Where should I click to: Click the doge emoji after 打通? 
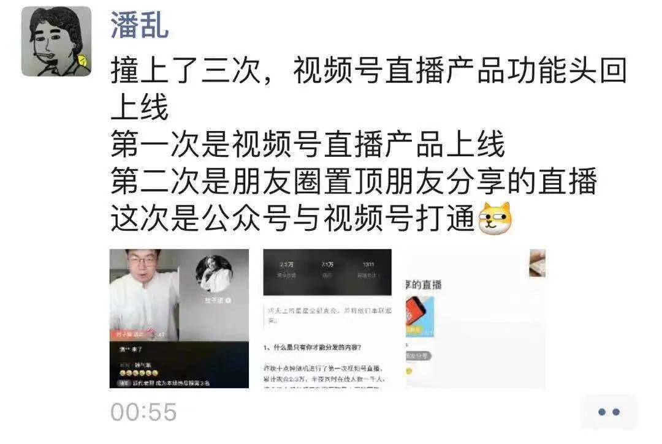coord(495,218)
